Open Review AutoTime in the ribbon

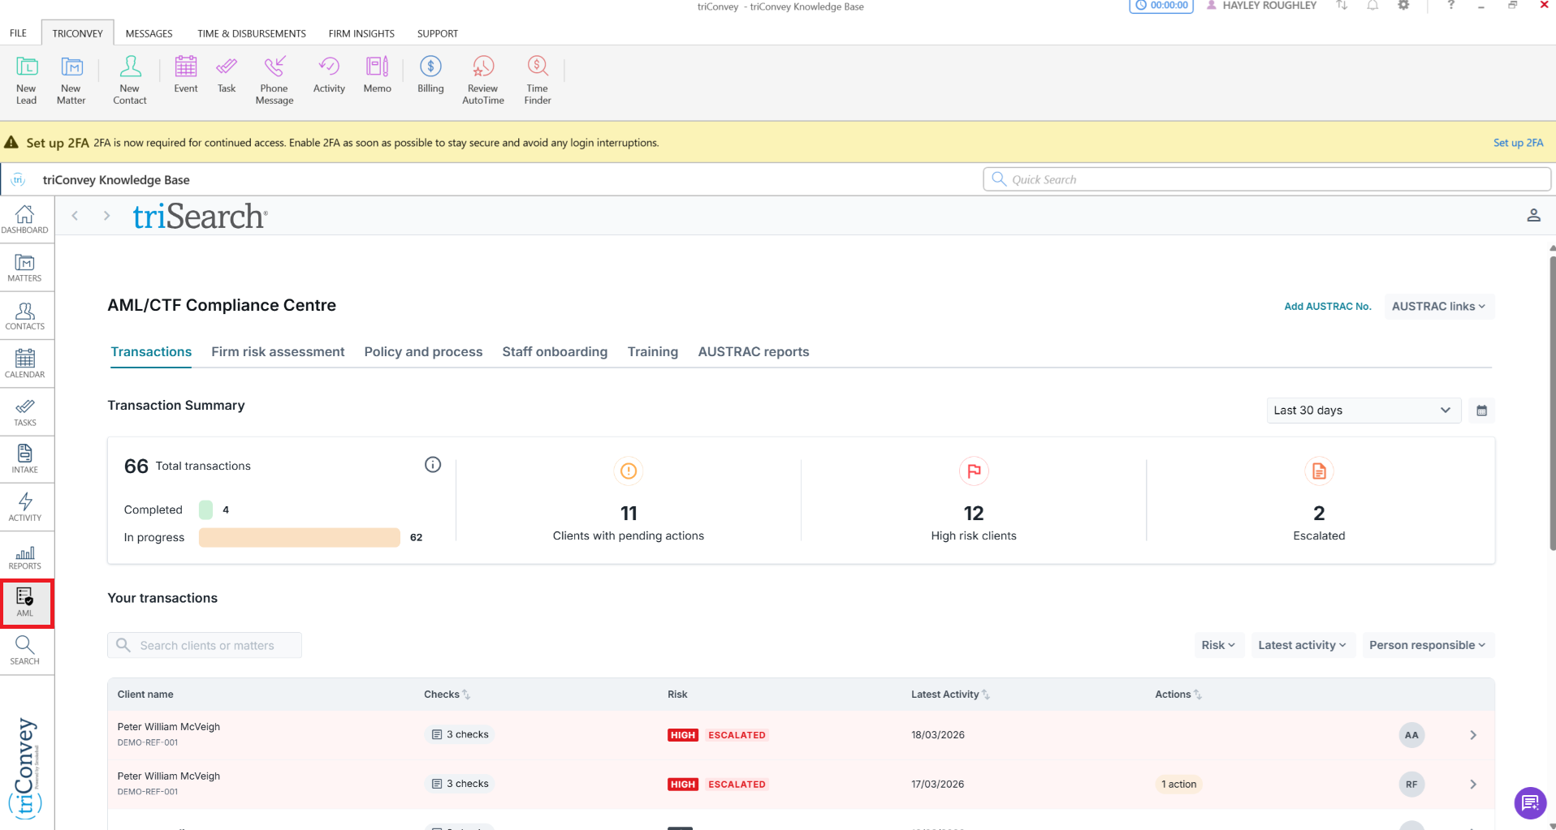coord(482,80)
